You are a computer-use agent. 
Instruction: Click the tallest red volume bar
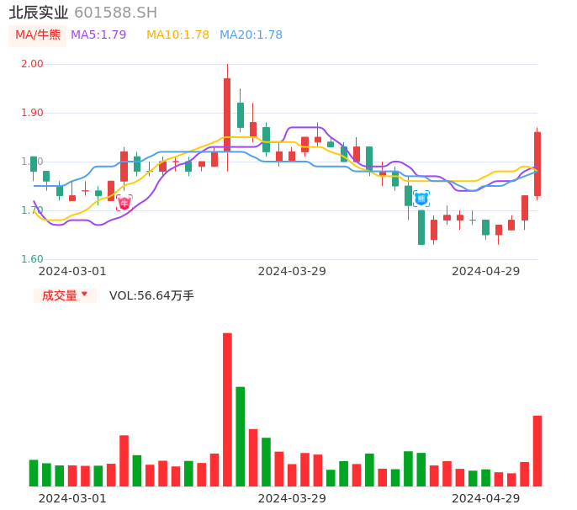pos(227,409)
